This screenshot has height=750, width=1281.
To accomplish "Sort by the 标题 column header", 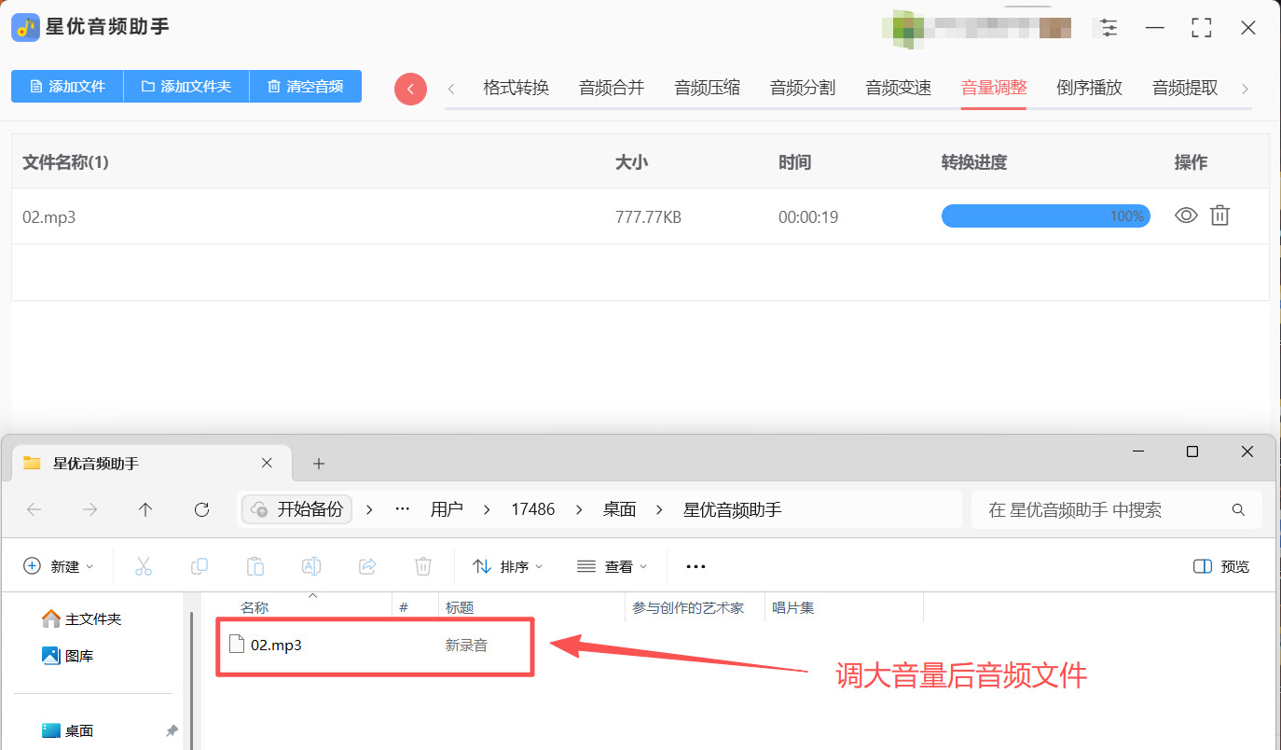I will coord(460,607).
